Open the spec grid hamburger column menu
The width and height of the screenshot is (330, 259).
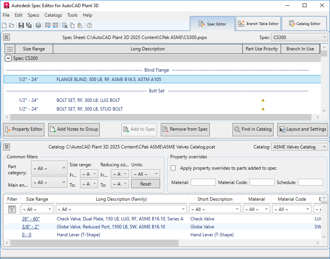[x=10, y=49]
